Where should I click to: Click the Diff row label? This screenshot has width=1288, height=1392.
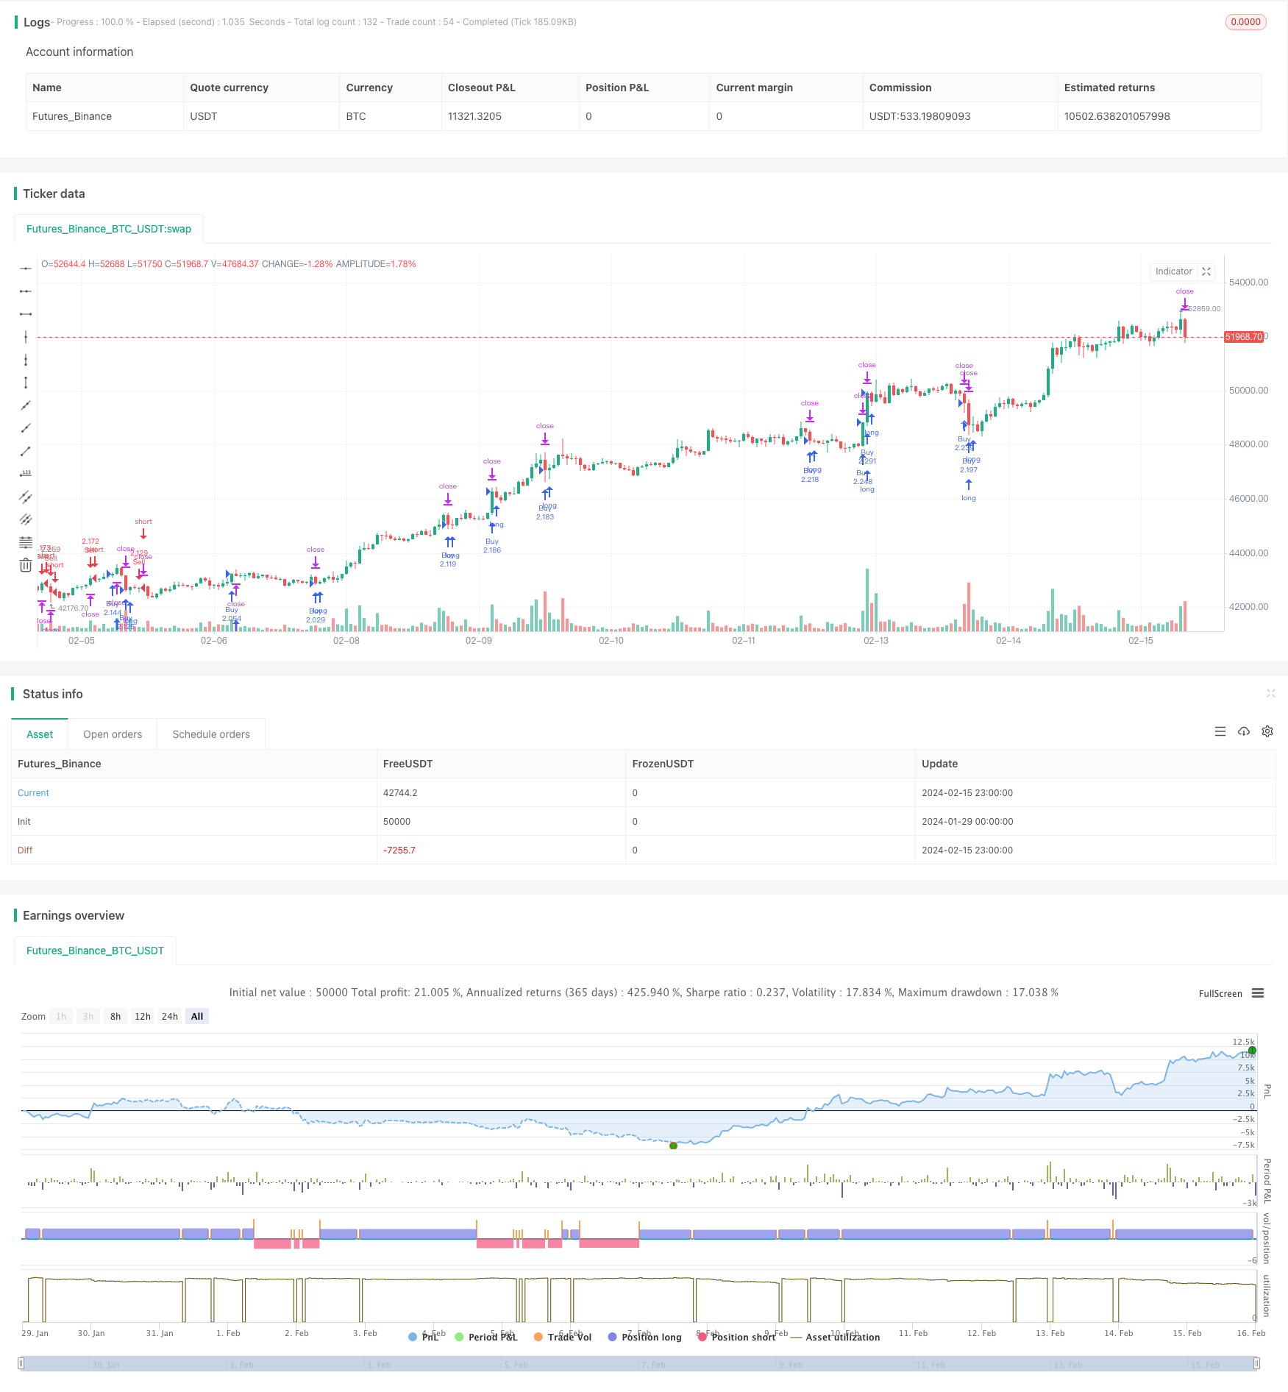pos(25,850)
